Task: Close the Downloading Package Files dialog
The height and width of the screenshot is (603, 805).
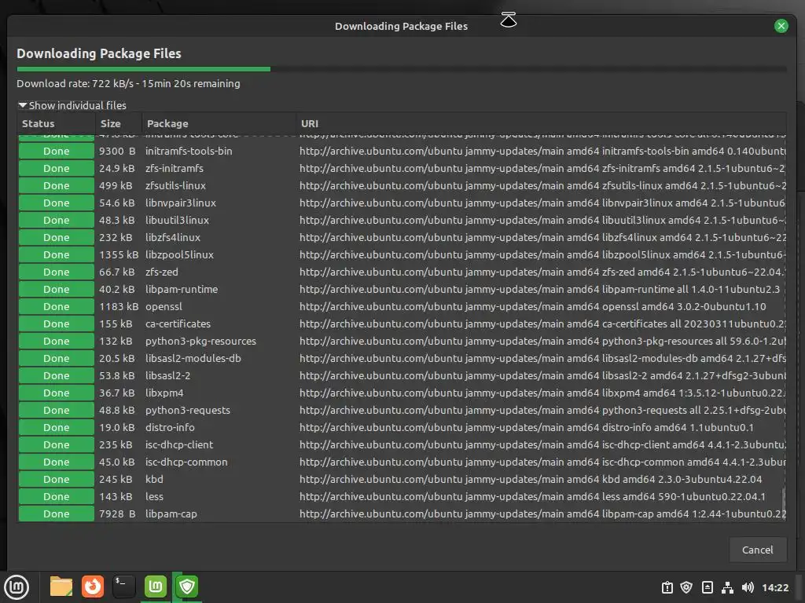Action: pyautogui.click(x=781, y=26)
